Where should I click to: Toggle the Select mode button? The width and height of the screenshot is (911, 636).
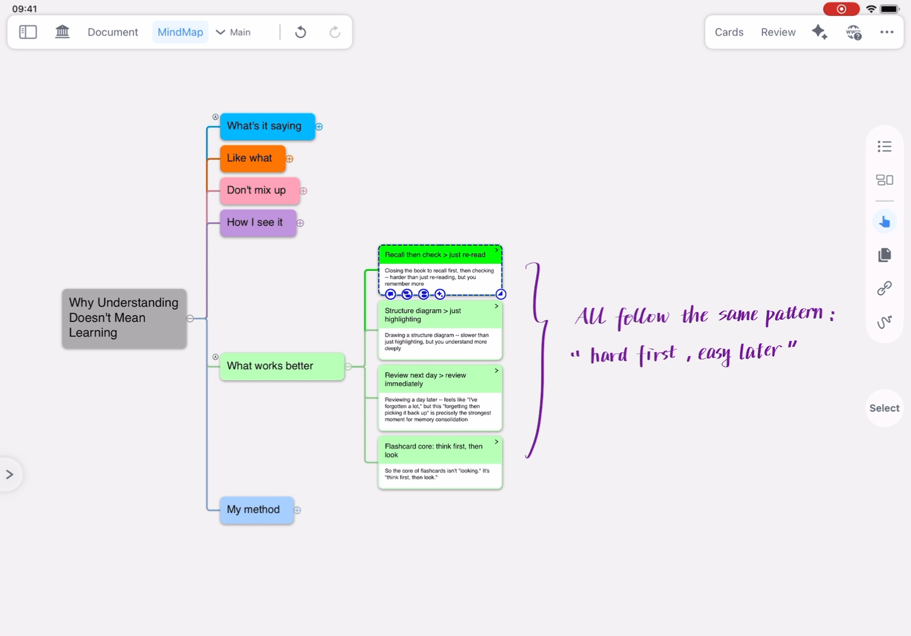pos(884,408)
